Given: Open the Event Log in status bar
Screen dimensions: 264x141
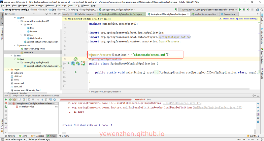Looking at the screenshot, I should (252, 136).
